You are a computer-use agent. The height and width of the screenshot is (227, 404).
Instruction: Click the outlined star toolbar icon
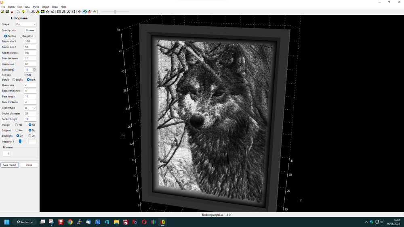coord(48,12)
